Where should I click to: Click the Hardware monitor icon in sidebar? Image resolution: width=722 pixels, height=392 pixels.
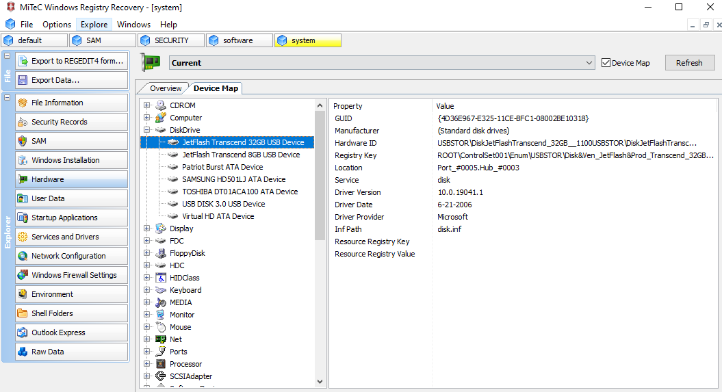coord(22,179)
